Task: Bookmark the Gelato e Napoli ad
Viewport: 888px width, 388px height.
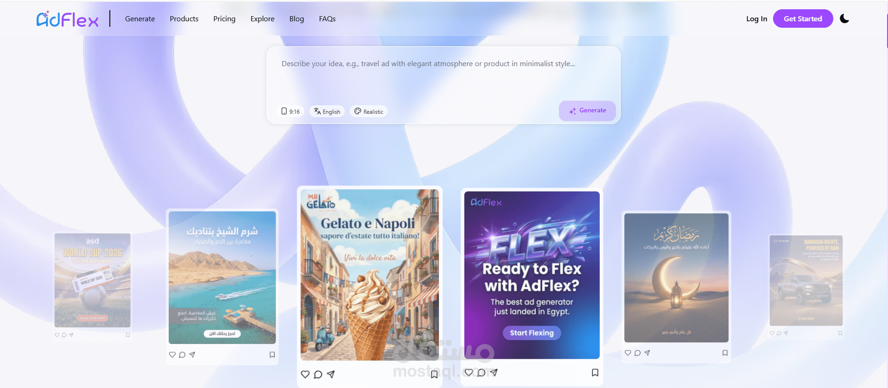Action: click(434, 374)
